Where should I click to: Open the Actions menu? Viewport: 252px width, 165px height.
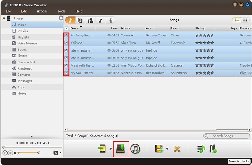click(42, 11)
